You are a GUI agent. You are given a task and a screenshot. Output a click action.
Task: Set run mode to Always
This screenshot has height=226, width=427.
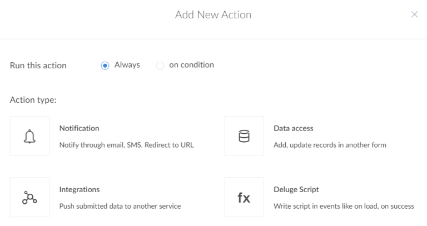(105, 66)
